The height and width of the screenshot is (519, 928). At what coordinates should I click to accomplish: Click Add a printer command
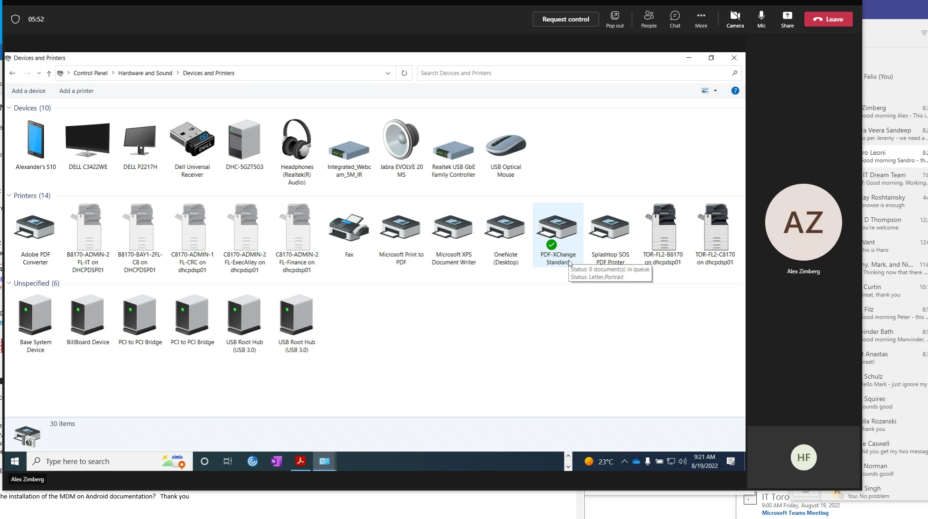click(77, 91)
